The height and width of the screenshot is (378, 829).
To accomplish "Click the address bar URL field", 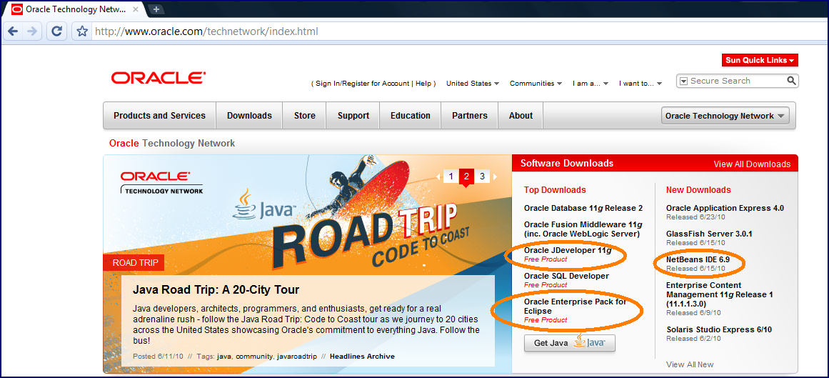I will (455, 31).
